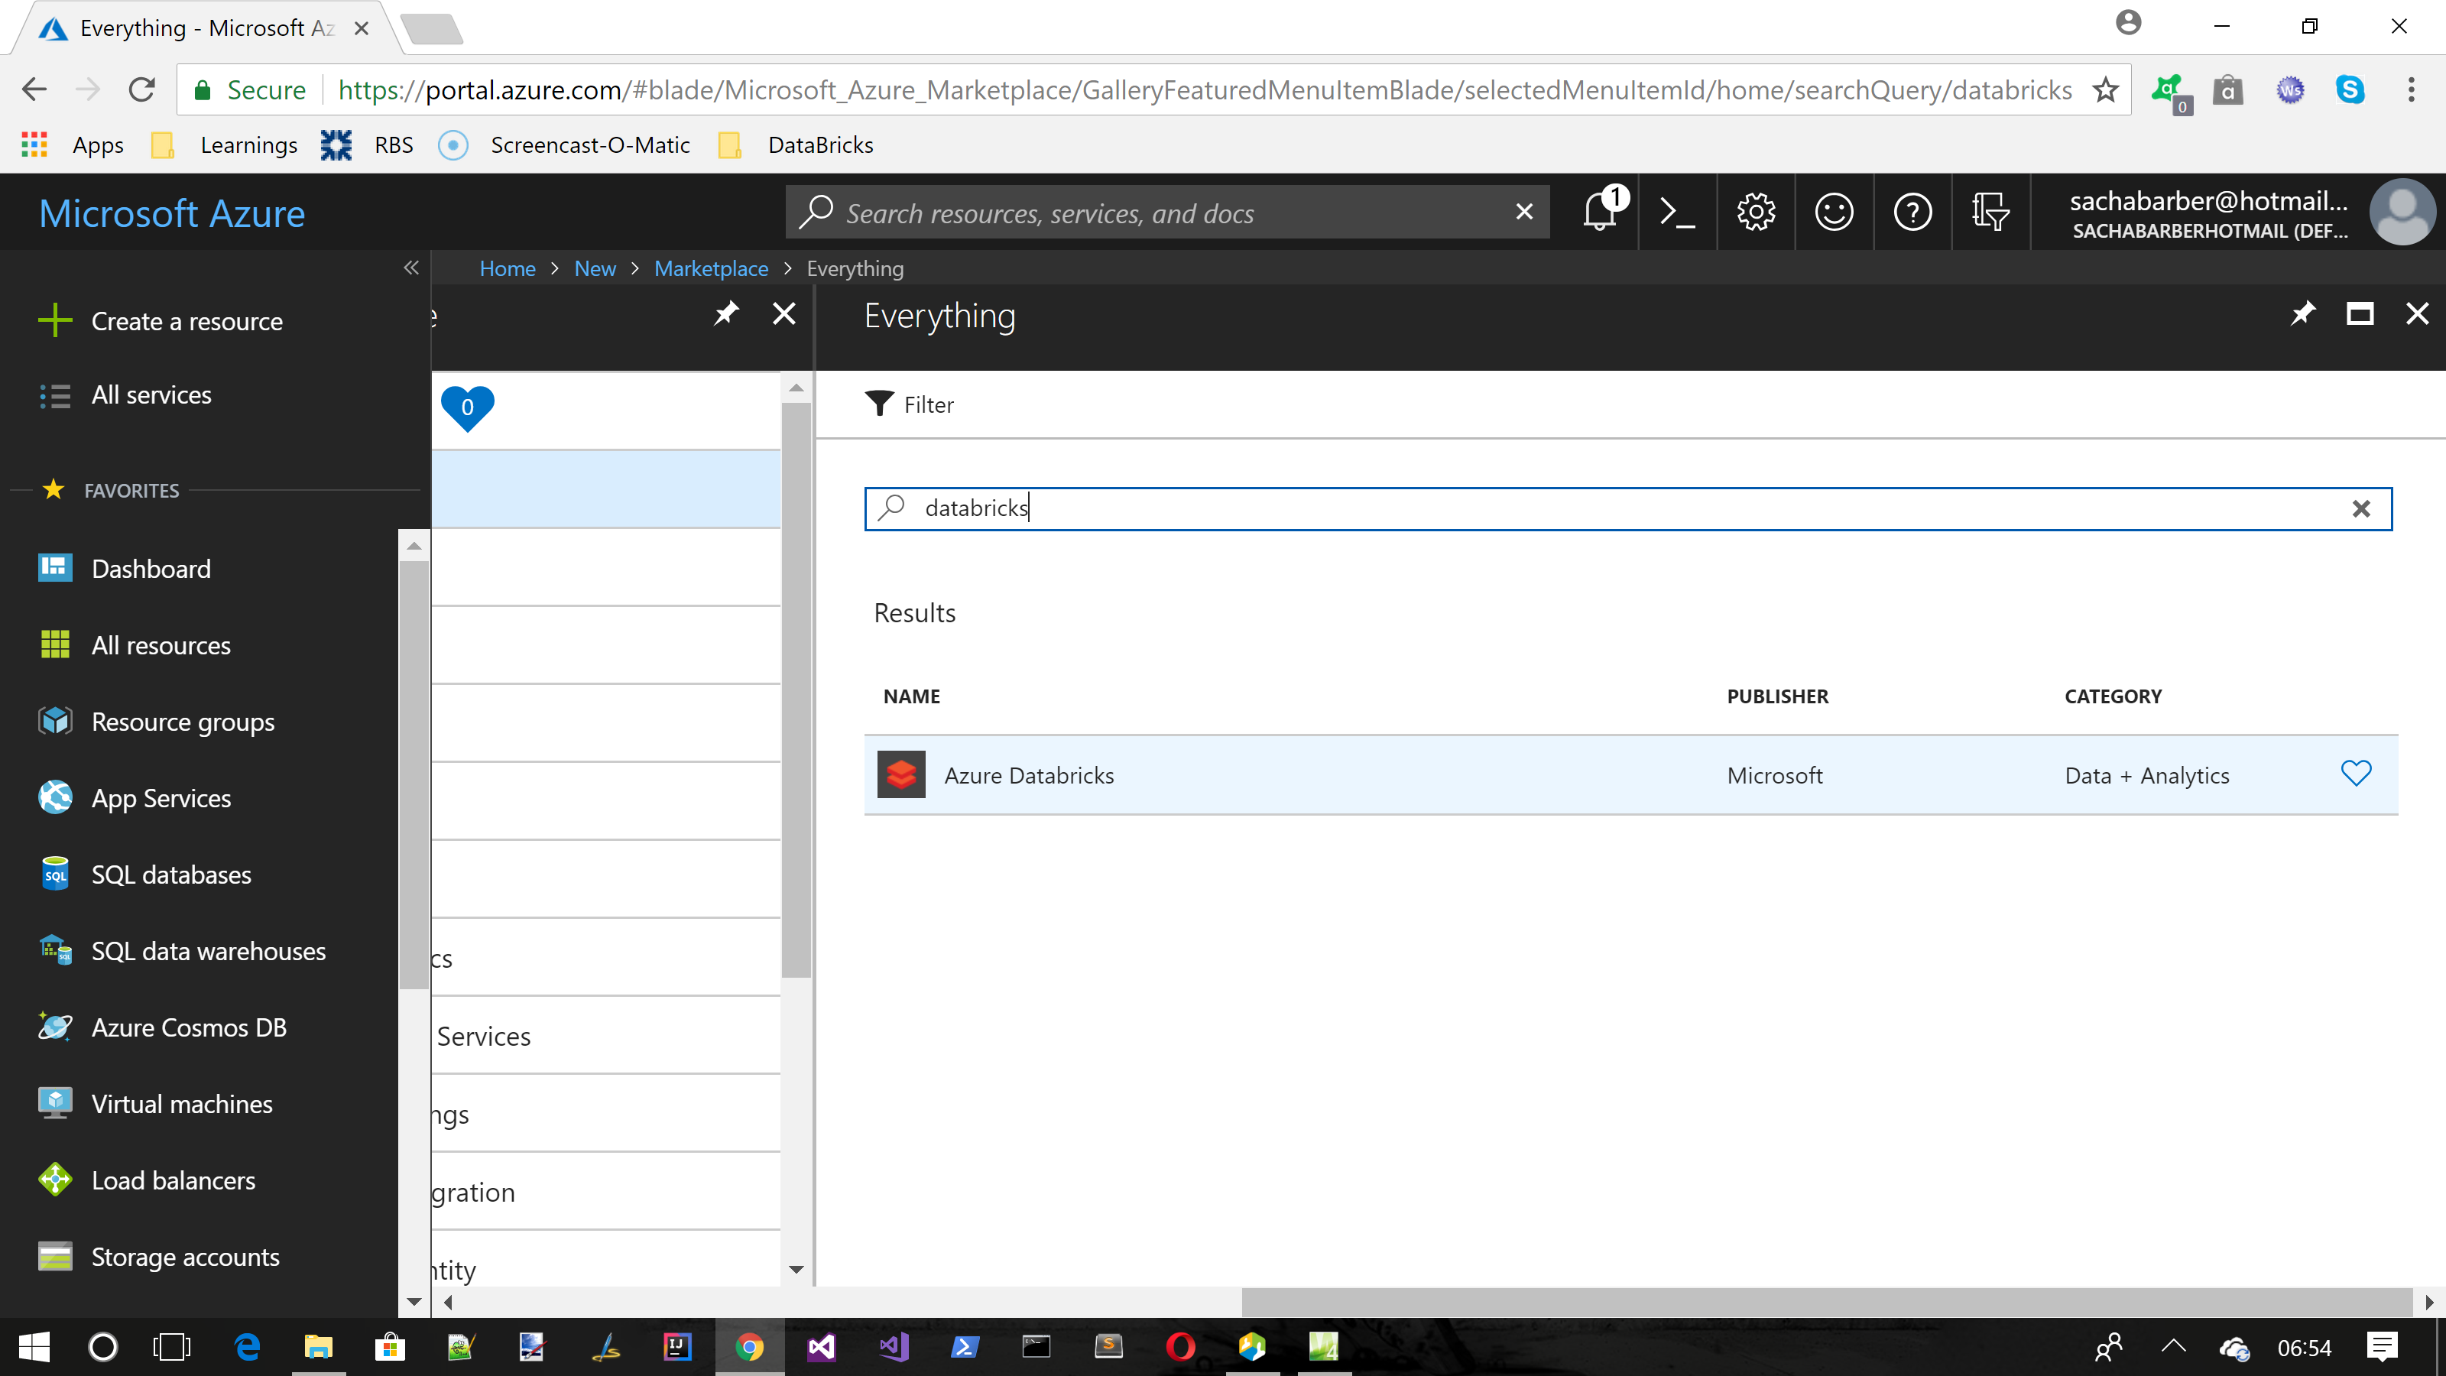Open the Learnings bookmark folder
Viewport: 2446px width, 1376px height.
225,145
